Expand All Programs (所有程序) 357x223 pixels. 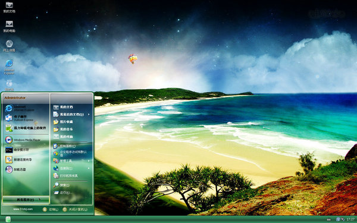(26, 200)
